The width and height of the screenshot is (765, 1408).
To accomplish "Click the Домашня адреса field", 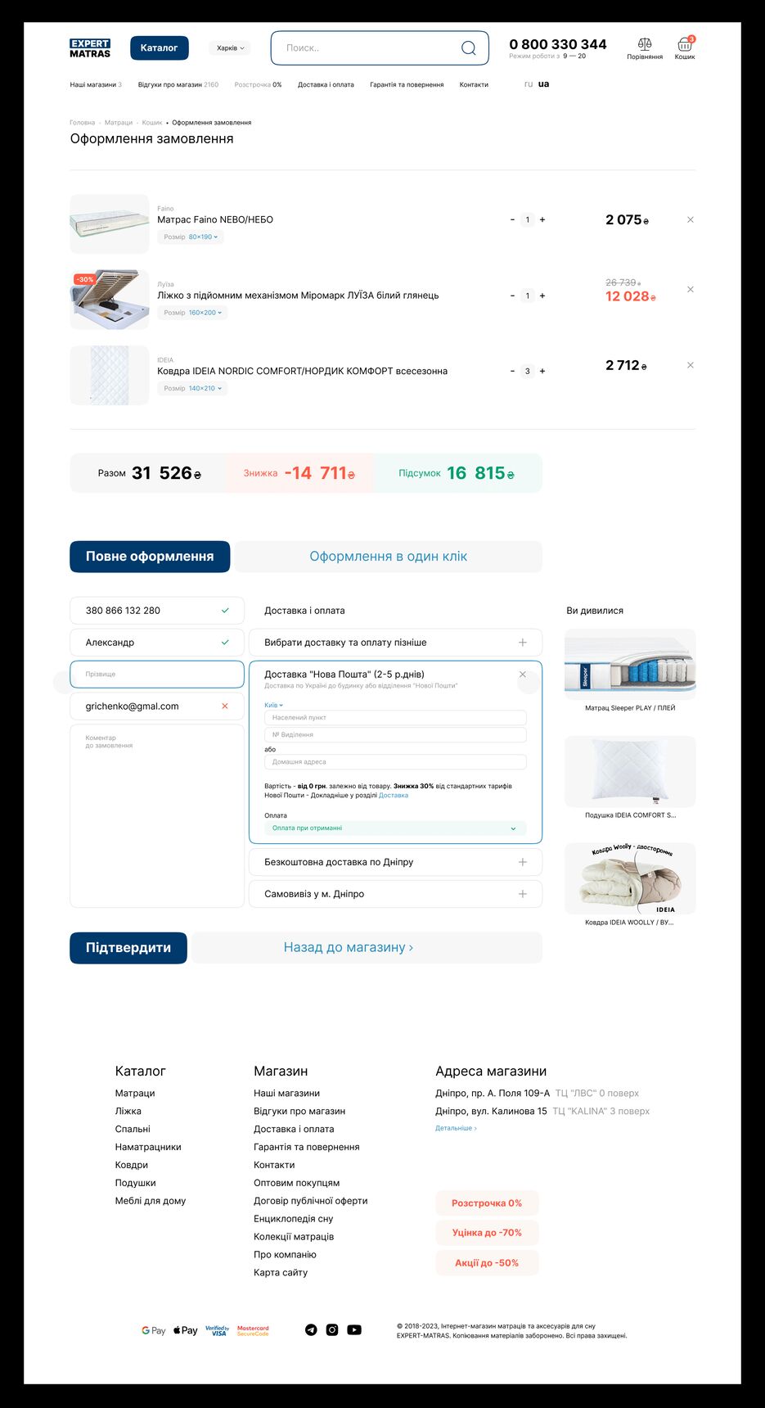I will pyautogui.click(x=395, y=762).
